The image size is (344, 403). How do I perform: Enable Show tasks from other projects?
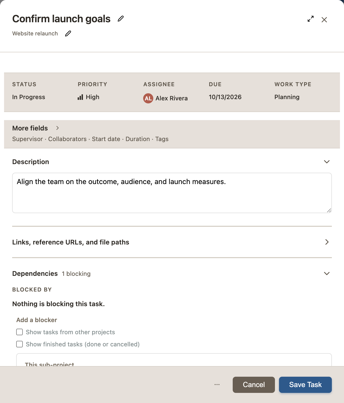point(19,332)
